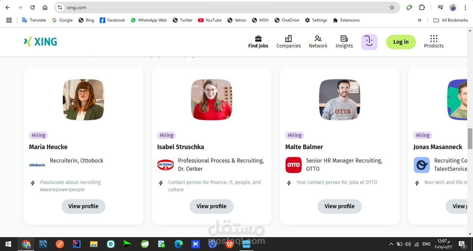Open the apps grid in bookmarks bar

[x=9, y=20]
